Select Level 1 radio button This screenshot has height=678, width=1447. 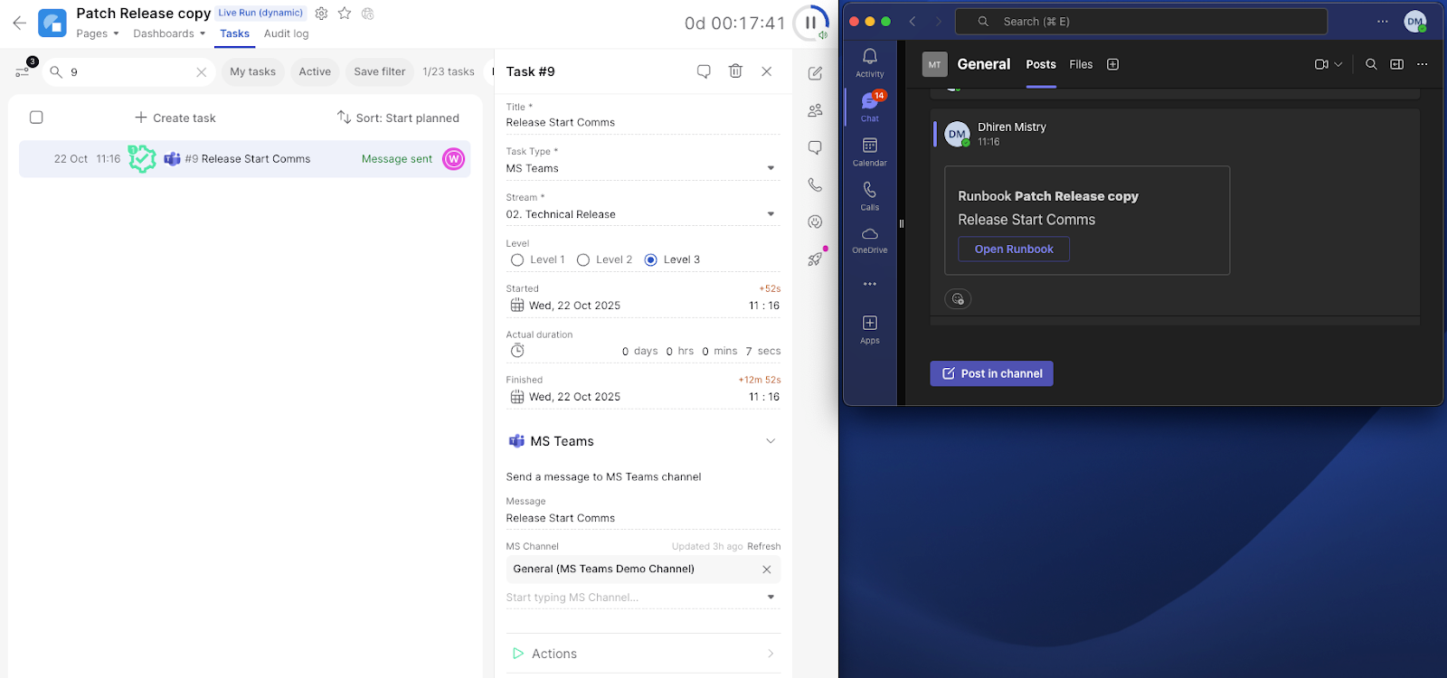[517, 260]
